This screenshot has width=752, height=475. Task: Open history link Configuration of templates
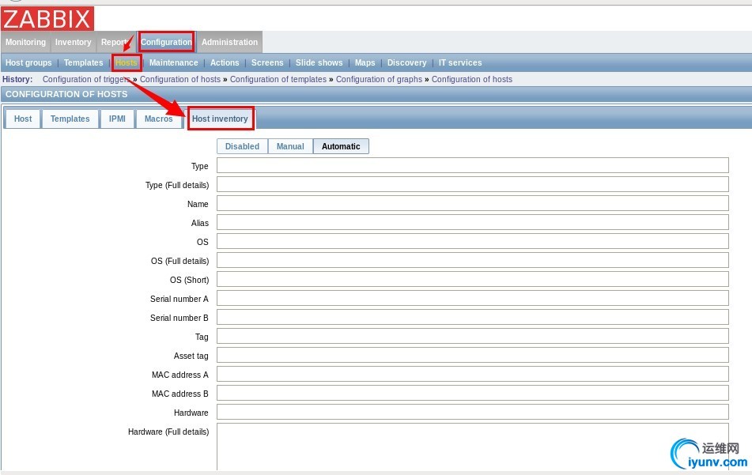(278, 79)
